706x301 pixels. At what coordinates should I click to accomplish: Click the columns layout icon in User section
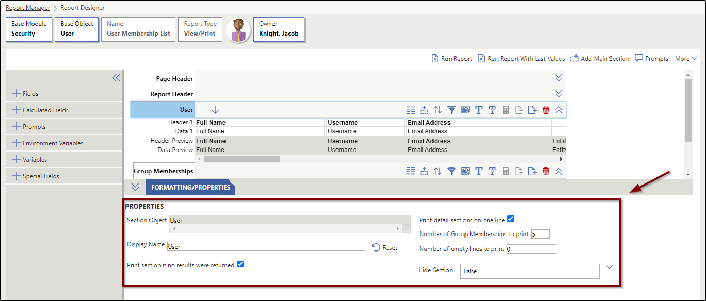(x=411, y=110)
